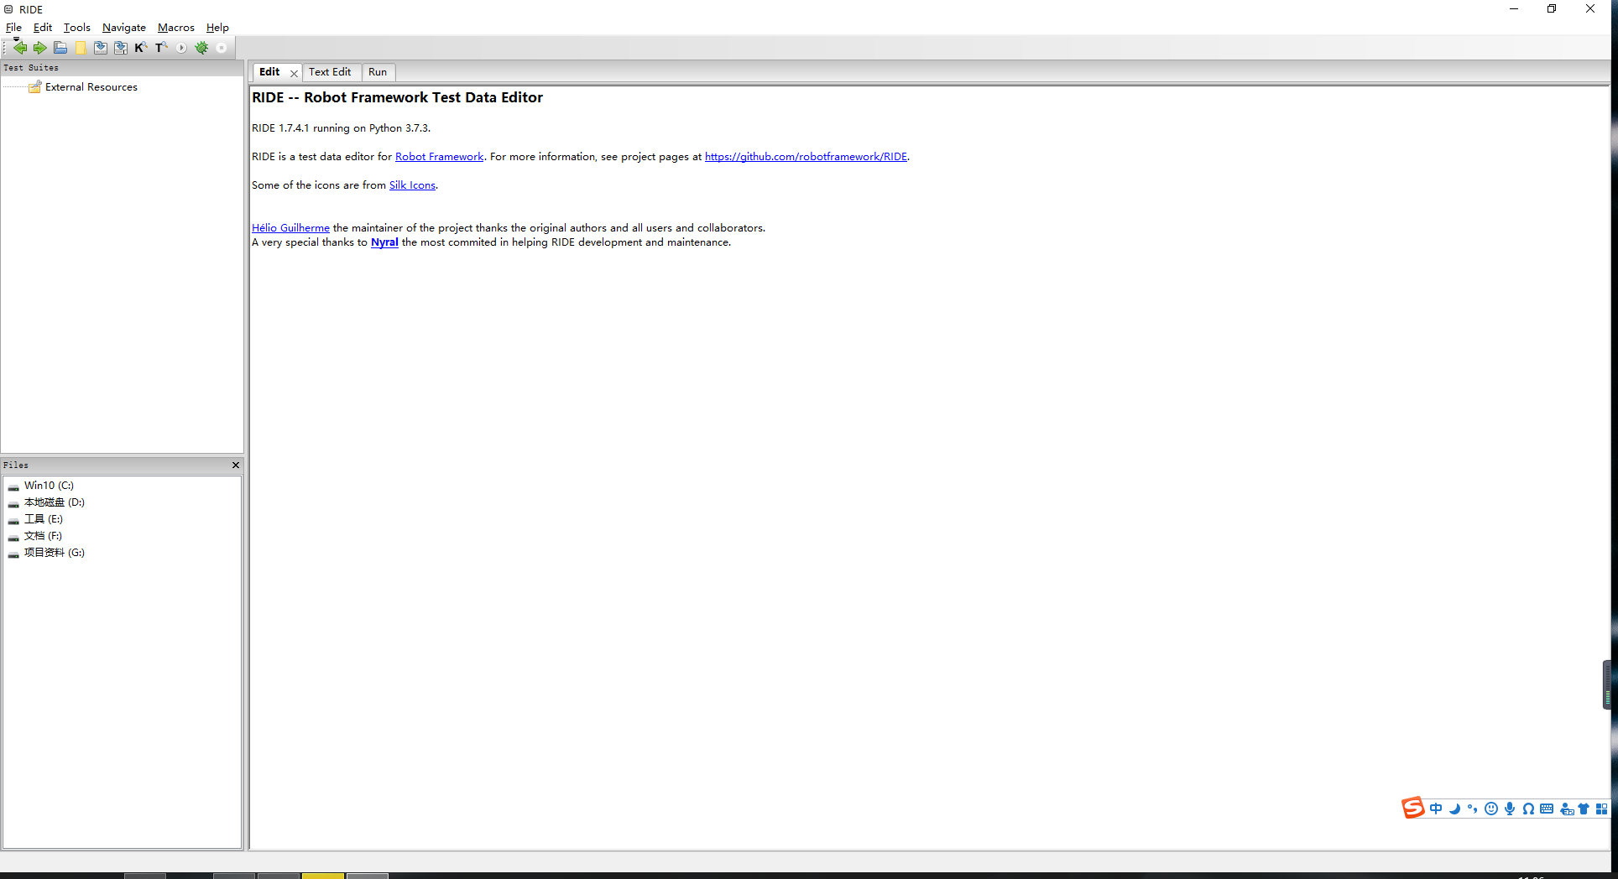Open the Help menu
1618x879 pixels.
click(x=217, y=28)
